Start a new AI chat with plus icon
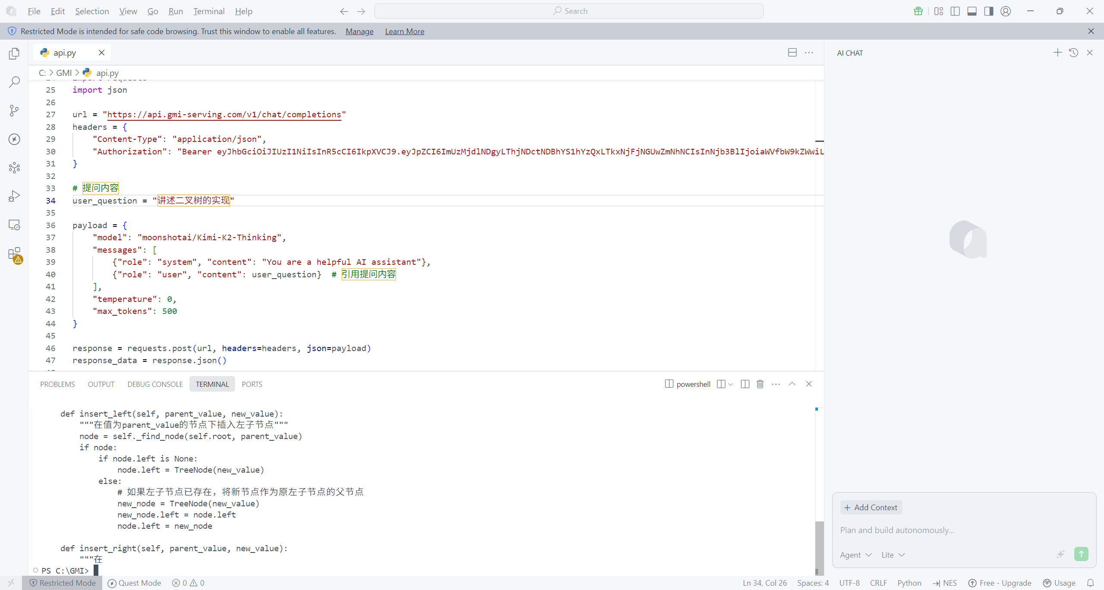 pos(1057,53)
